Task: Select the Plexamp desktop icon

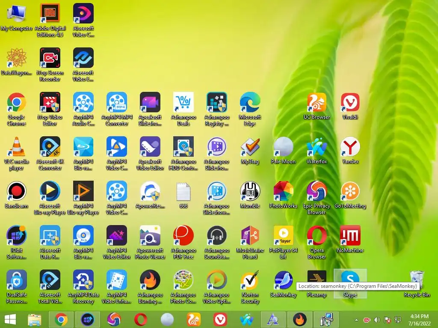Action: (317, 284)
